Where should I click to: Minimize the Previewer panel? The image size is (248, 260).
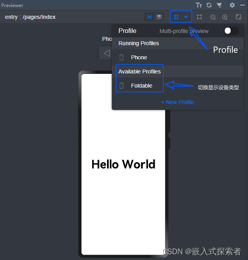click(x=242, y=5)
